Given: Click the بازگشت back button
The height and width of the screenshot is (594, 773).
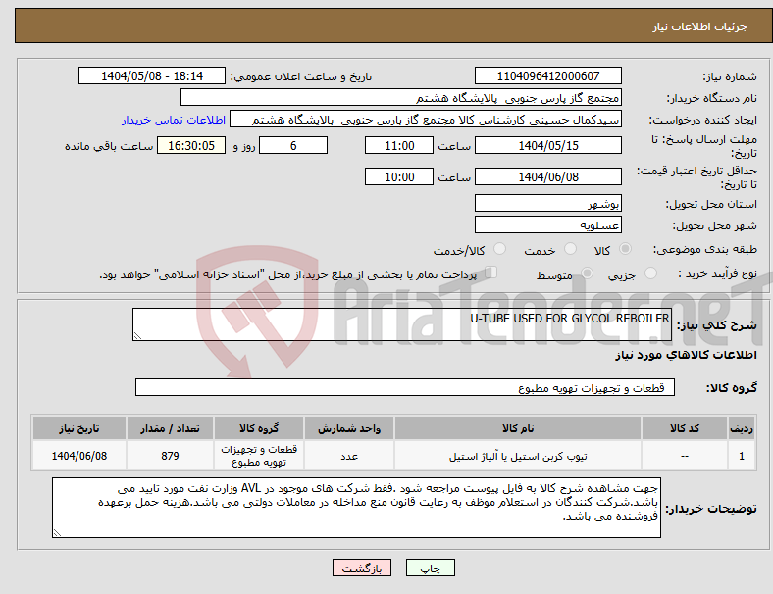Looking at the screenshot, I should 362,568.
